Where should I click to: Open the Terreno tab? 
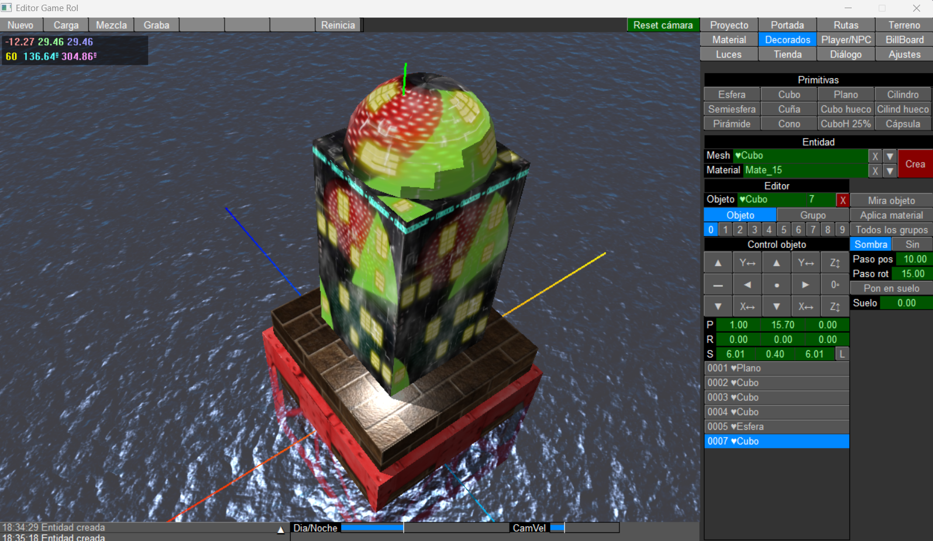click(x=904, y=25)
